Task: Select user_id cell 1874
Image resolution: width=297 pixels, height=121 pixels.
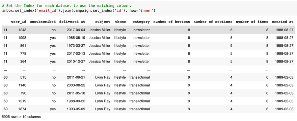Action: [x=23, y=109]
